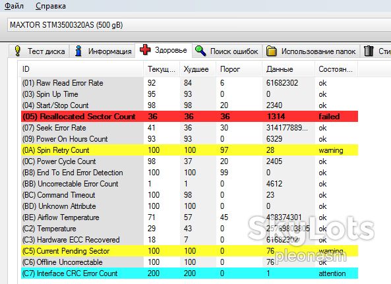This screenshot has width=391, height=284.
Task: Select the cyan (C7) Interface CRC Error Count row
Action: [189, 273]
